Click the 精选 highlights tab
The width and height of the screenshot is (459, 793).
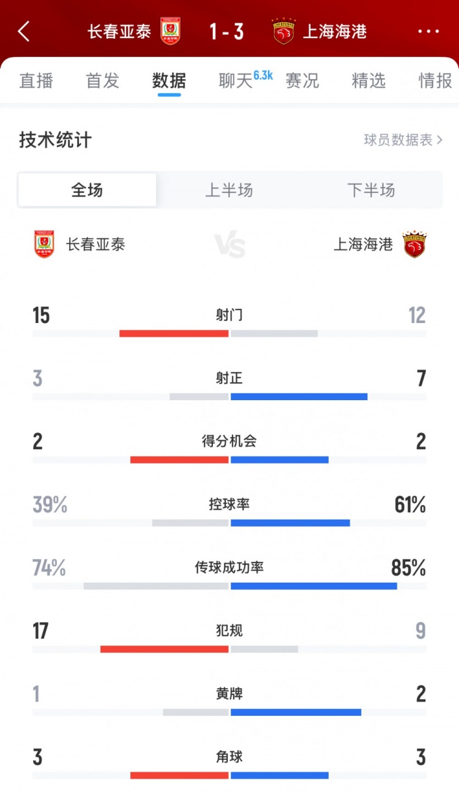coord(368,81)
